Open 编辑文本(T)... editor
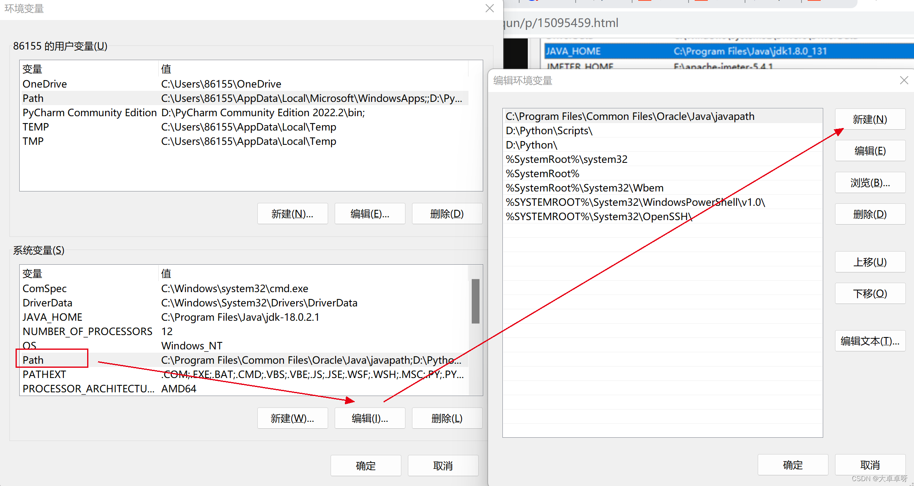The height and width of the screenshot is (486, 914). pyautogui.click(x=870, y=341)
